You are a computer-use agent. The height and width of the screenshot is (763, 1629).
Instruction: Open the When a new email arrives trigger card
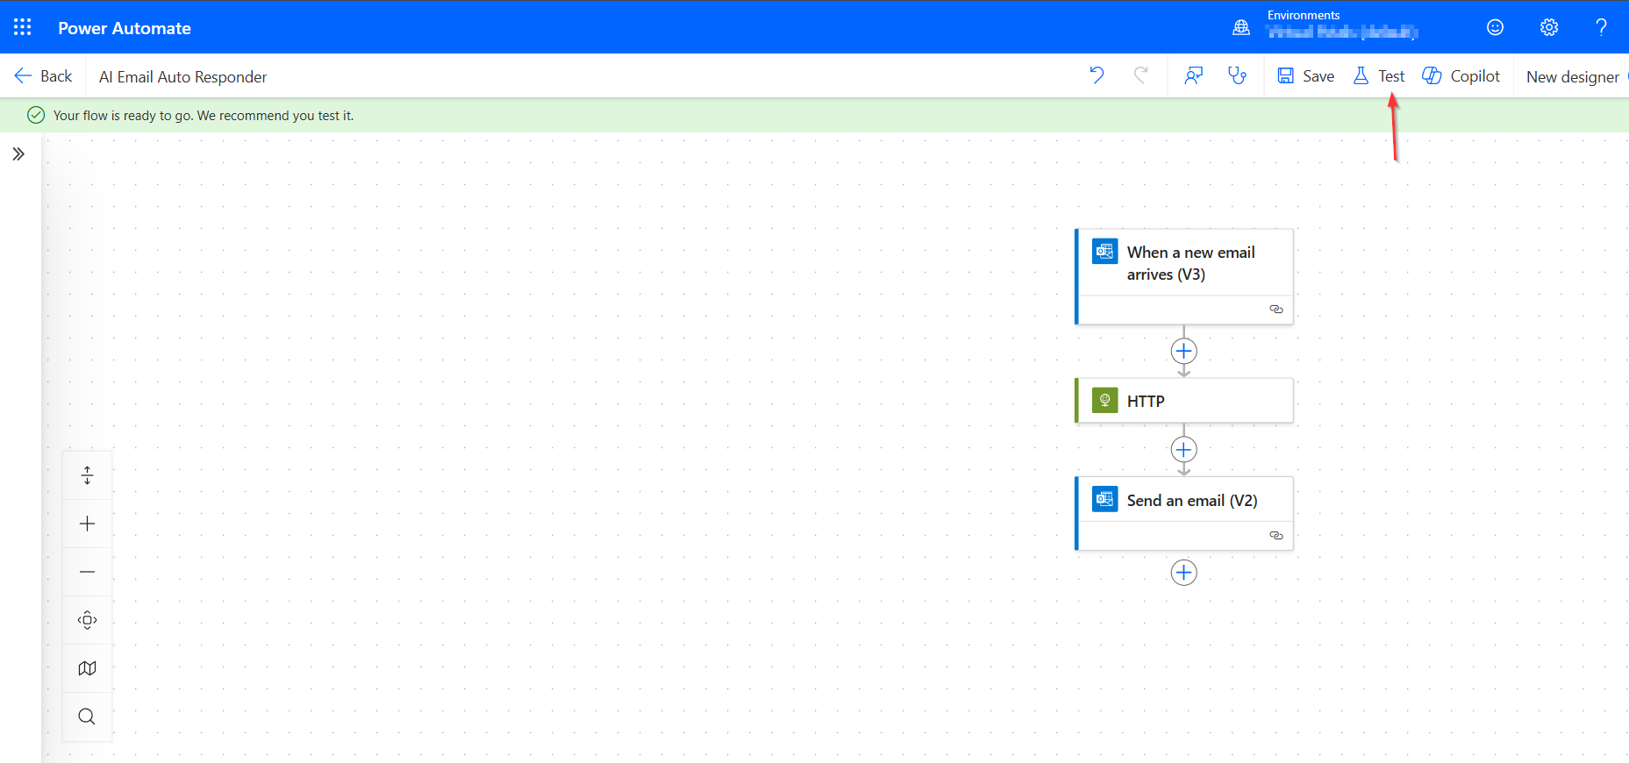point(1184,277)
